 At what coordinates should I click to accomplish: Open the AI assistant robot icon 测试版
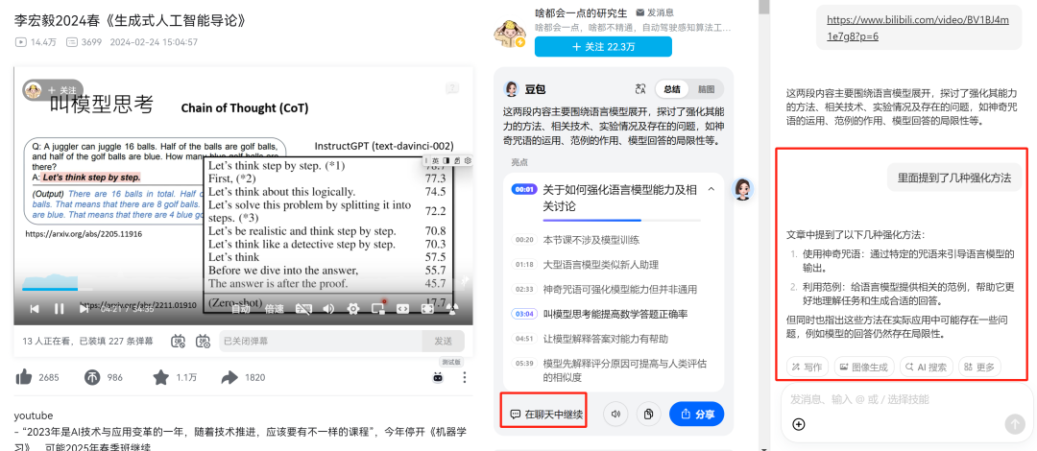pos(437,377)
